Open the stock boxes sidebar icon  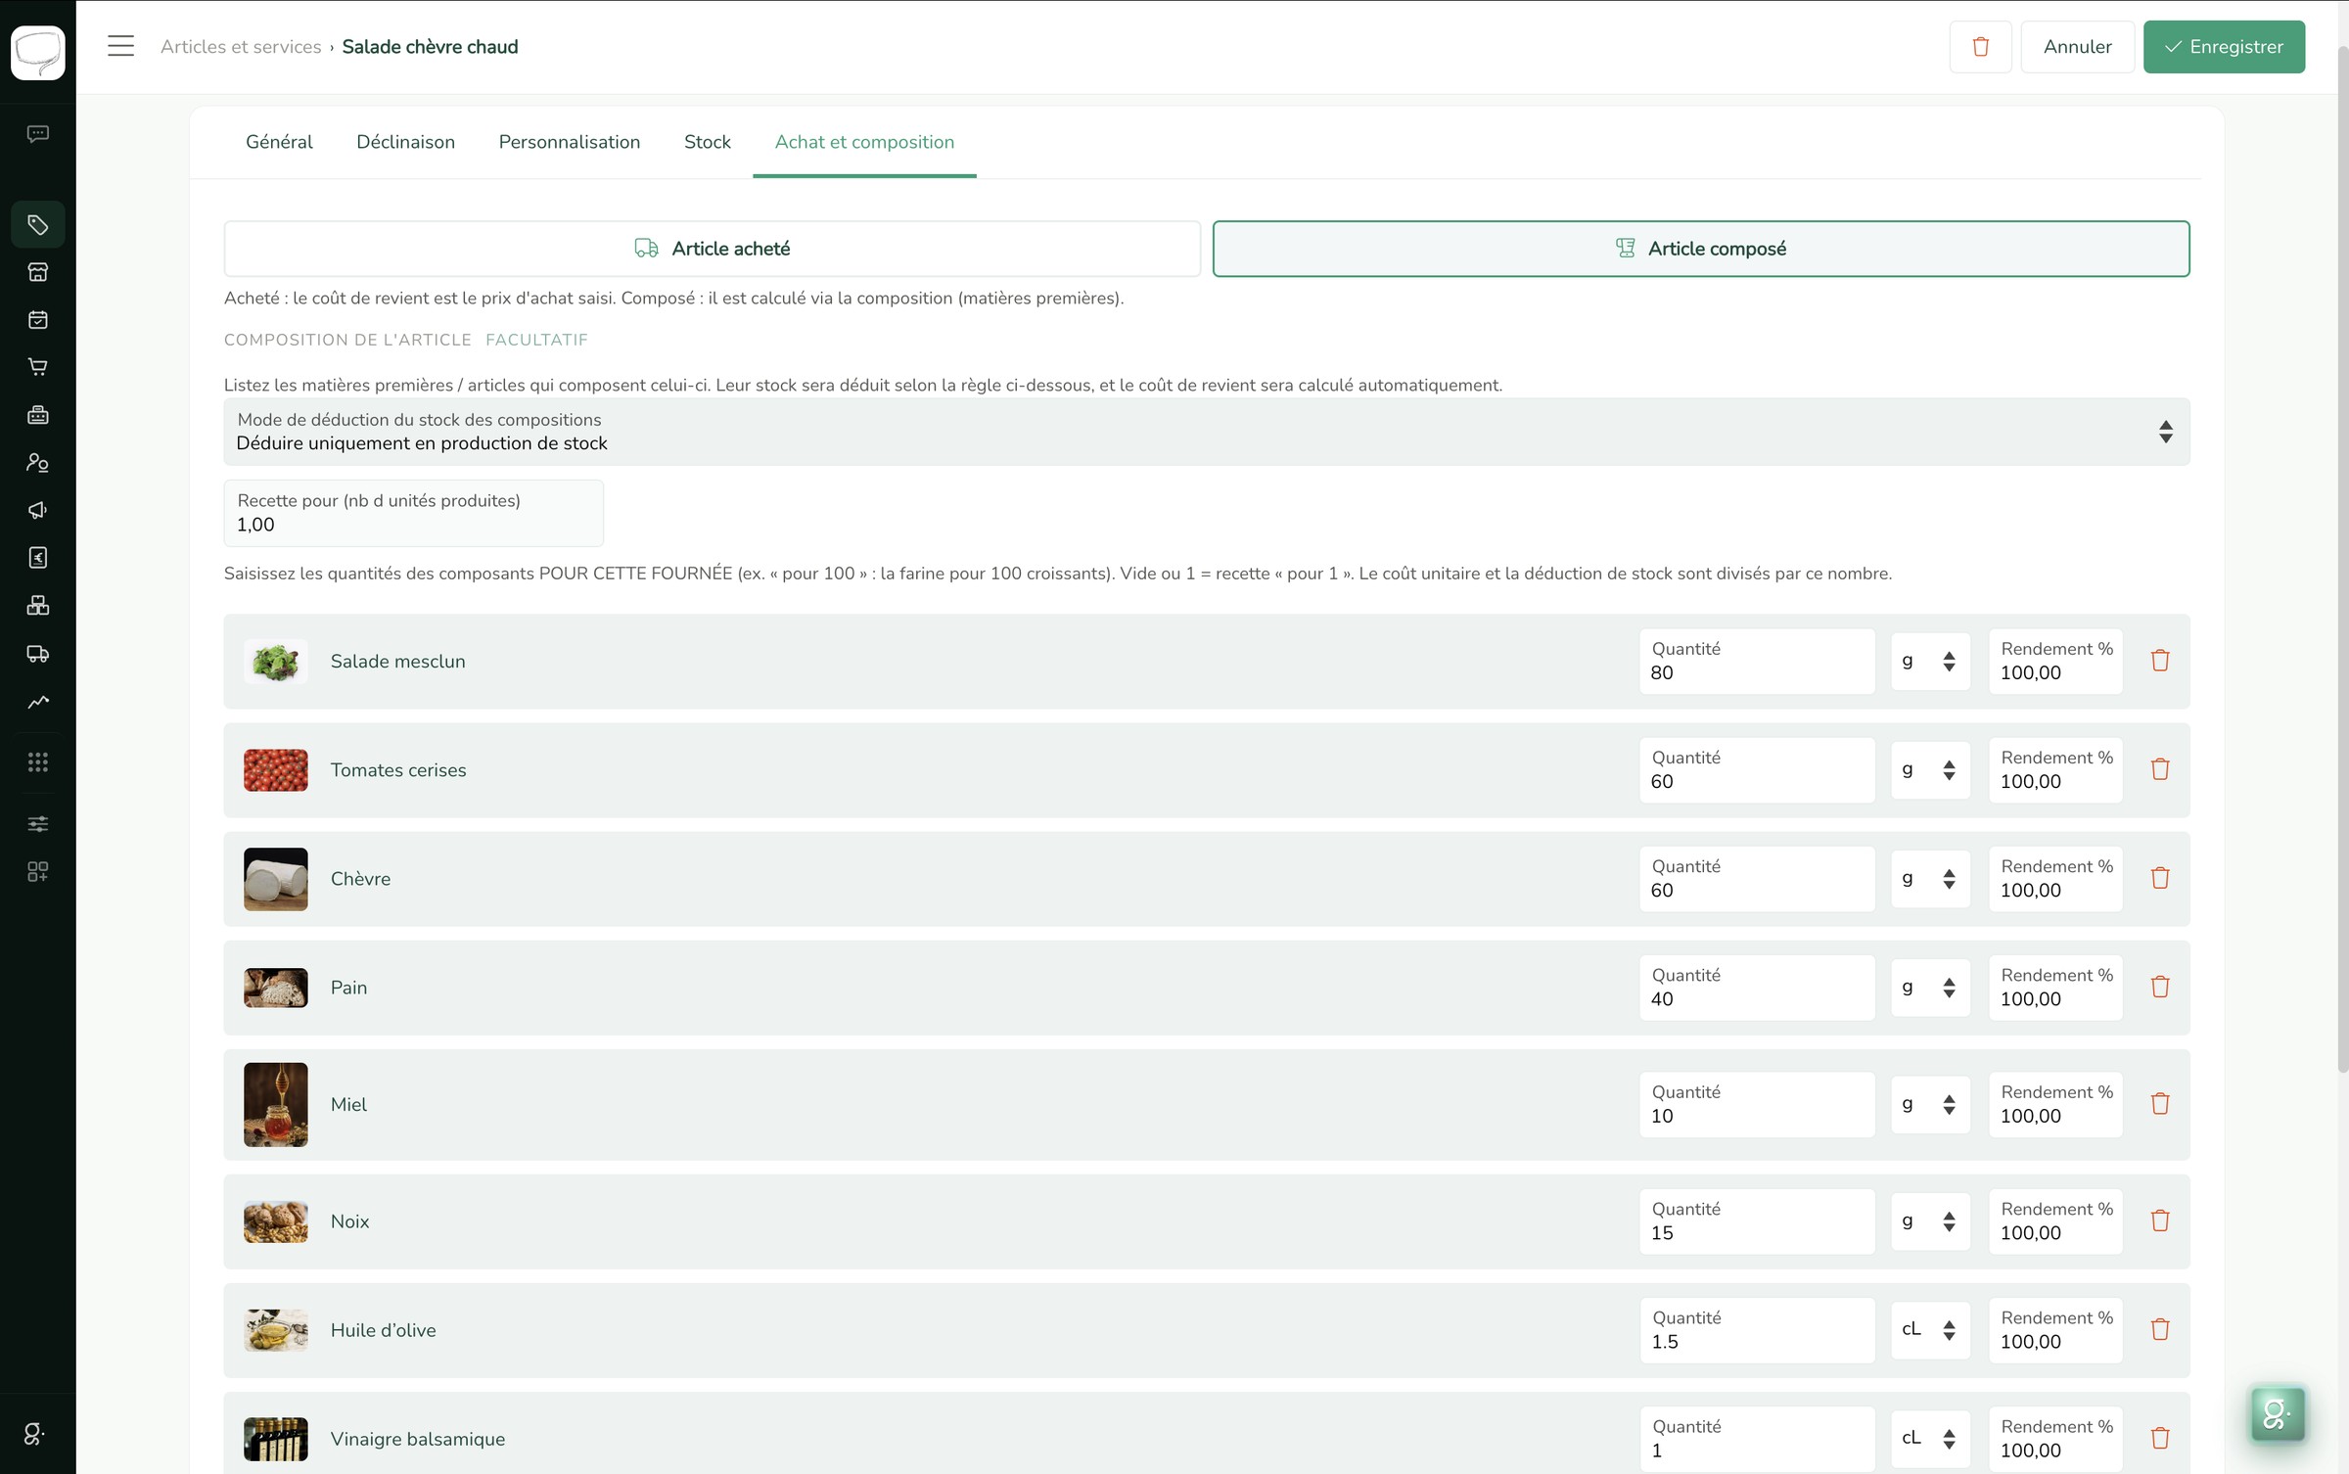(x=37, y=606)
